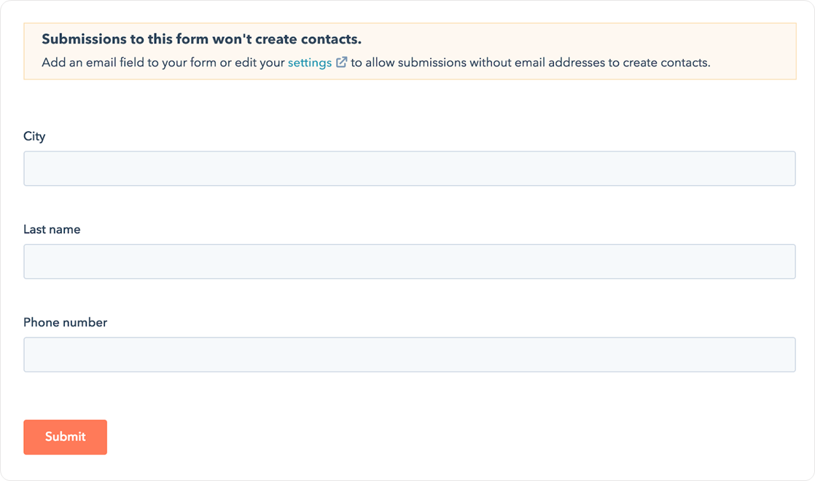The width and height of the screenshot is (815, 481).
Task: Click the Phone number field label
Action: [x=65, y=323]
